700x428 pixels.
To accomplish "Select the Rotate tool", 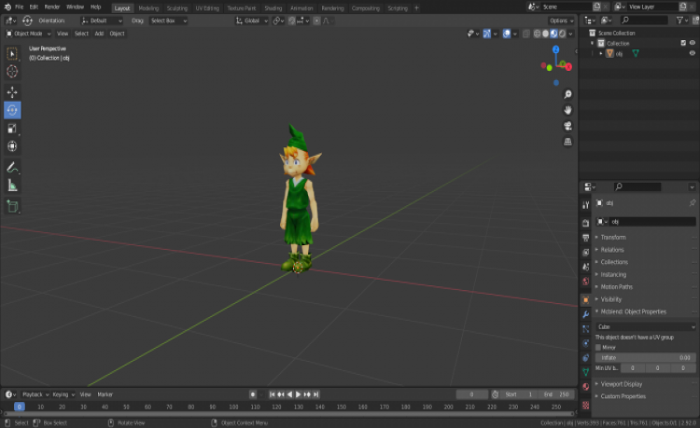I will [x=12, y=110].
